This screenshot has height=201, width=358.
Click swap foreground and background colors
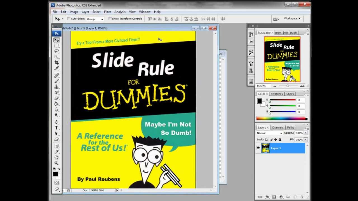(x=59, y=169)
